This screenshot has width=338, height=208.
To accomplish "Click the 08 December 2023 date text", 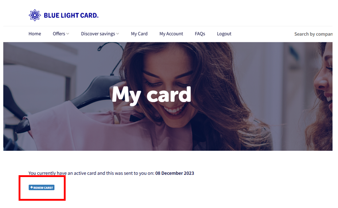I will (x=175, y=173).
